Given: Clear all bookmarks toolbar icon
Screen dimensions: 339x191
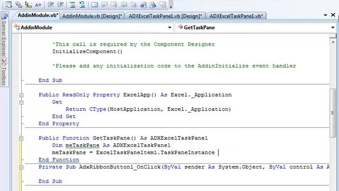Looking at the screenshot, I should (x=163, y=5).
